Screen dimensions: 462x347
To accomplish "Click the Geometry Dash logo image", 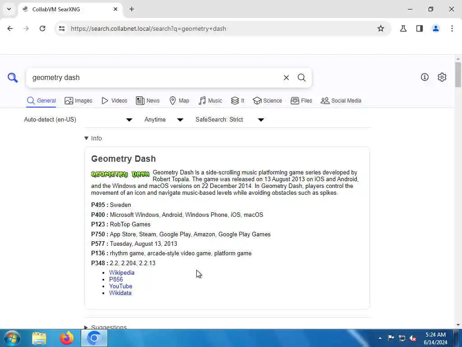I will click(x=120, y=174).
